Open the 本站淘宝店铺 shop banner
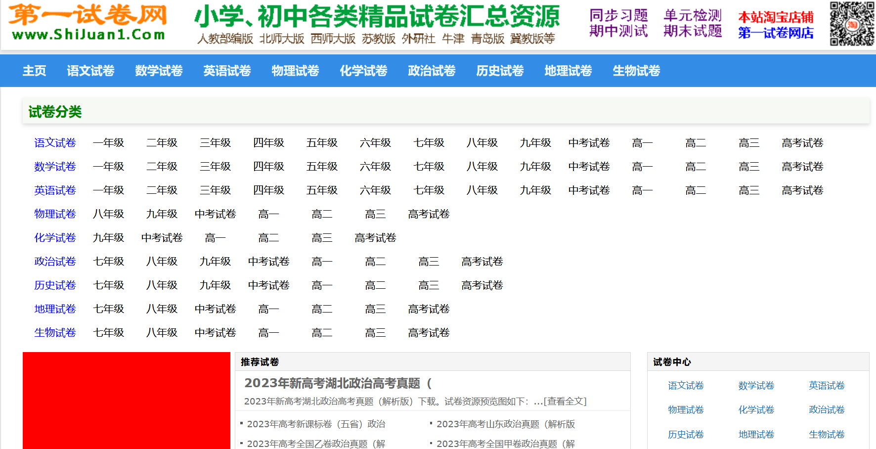Image resolution: width=876 pixels, height=449 pixels. point(776,25)
